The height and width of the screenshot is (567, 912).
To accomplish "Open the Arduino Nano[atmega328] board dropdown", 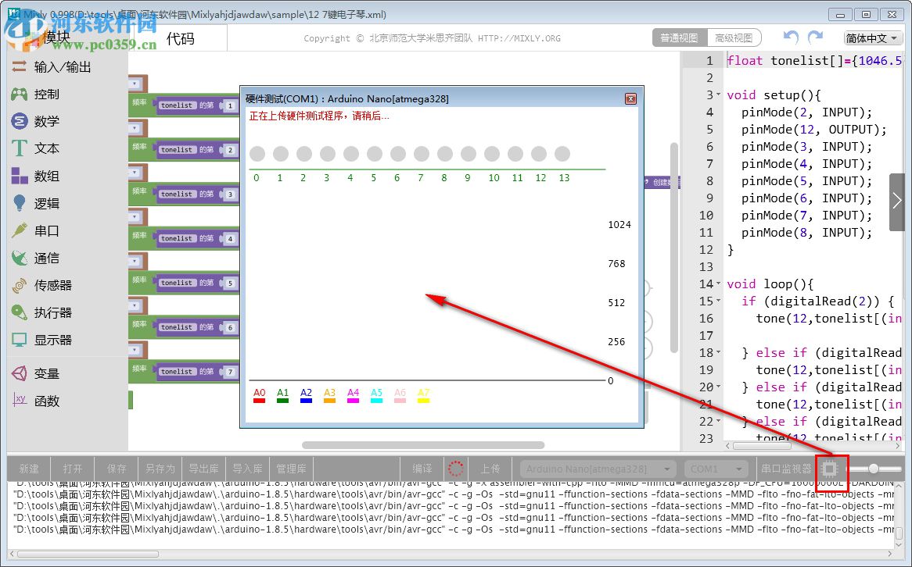I will 597,469.
